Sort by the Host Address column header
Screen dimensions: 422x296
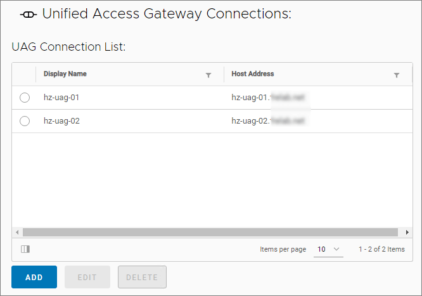pos(253,74)
